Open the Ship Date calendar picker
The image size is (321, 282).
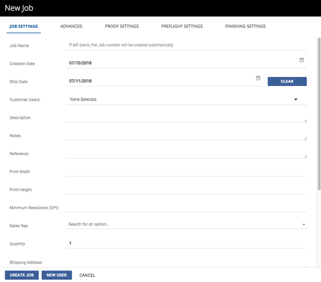258,78
